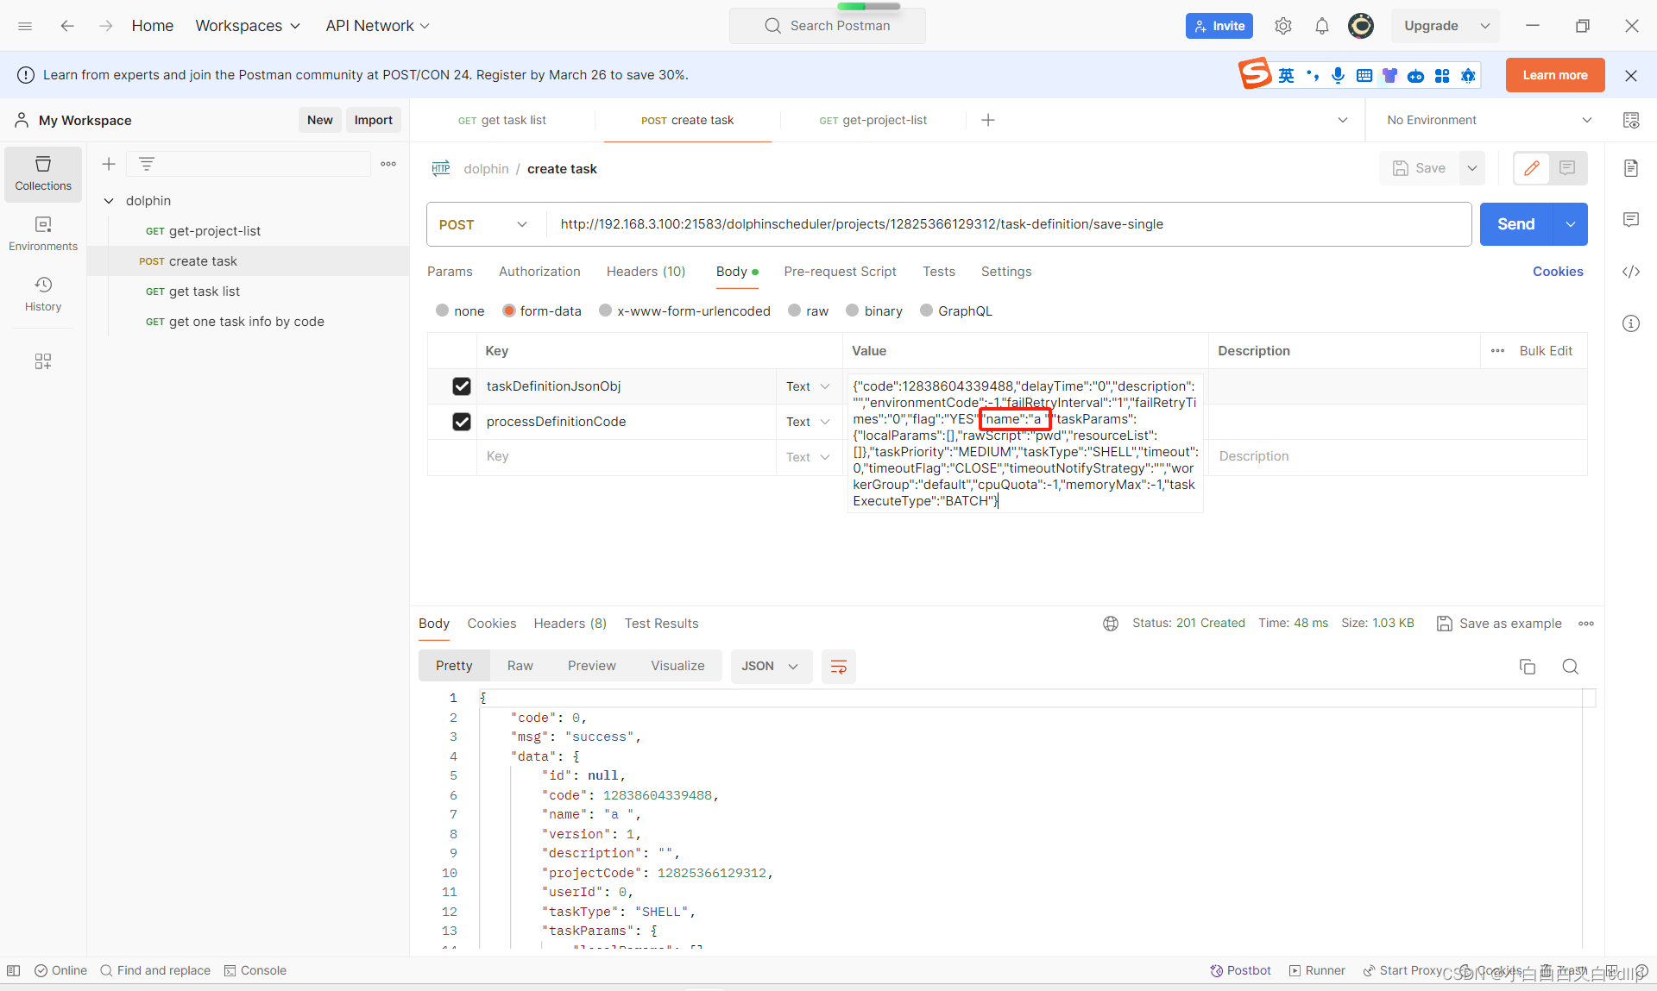Open the environment quick look icon
This screenshot has width=1657, height=991.
pos(1631,120)
